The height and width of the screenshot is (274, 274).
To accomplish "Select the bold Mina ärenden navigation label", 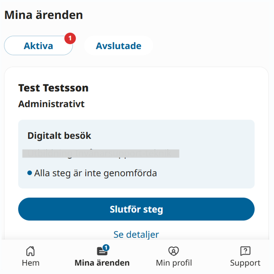I will (x=102, y=263).
